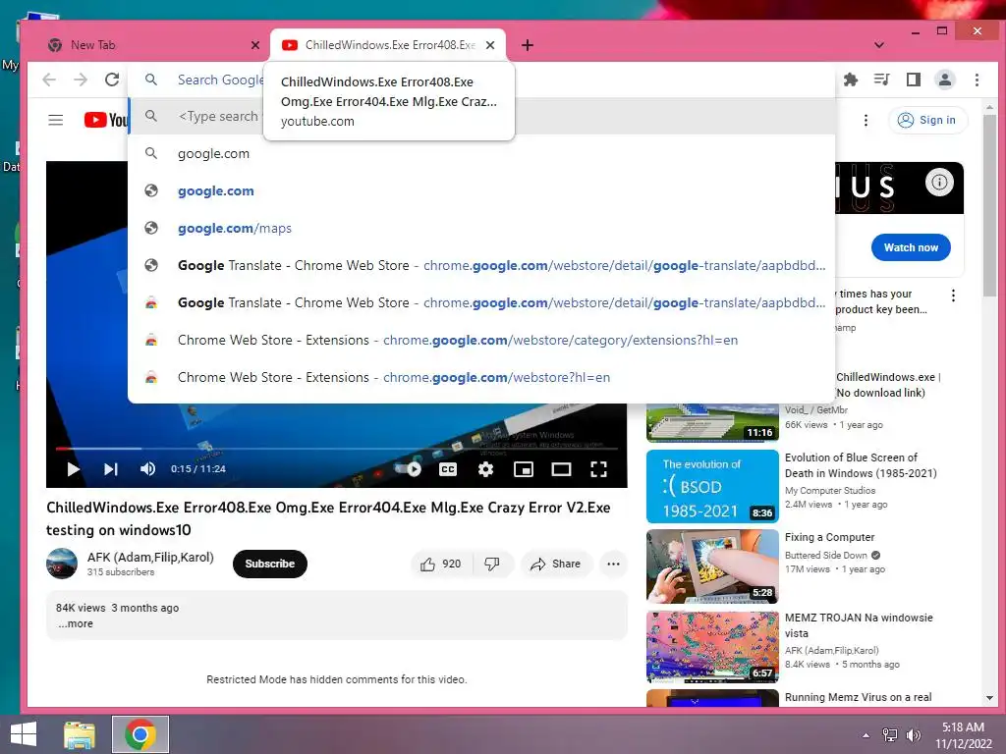Viewport: 1006px width, 754px height.
Task: Open the AFK channel avatar
Action: [x=62, y=564]
